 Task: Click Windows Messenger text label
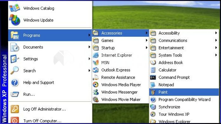coord(119,92)
